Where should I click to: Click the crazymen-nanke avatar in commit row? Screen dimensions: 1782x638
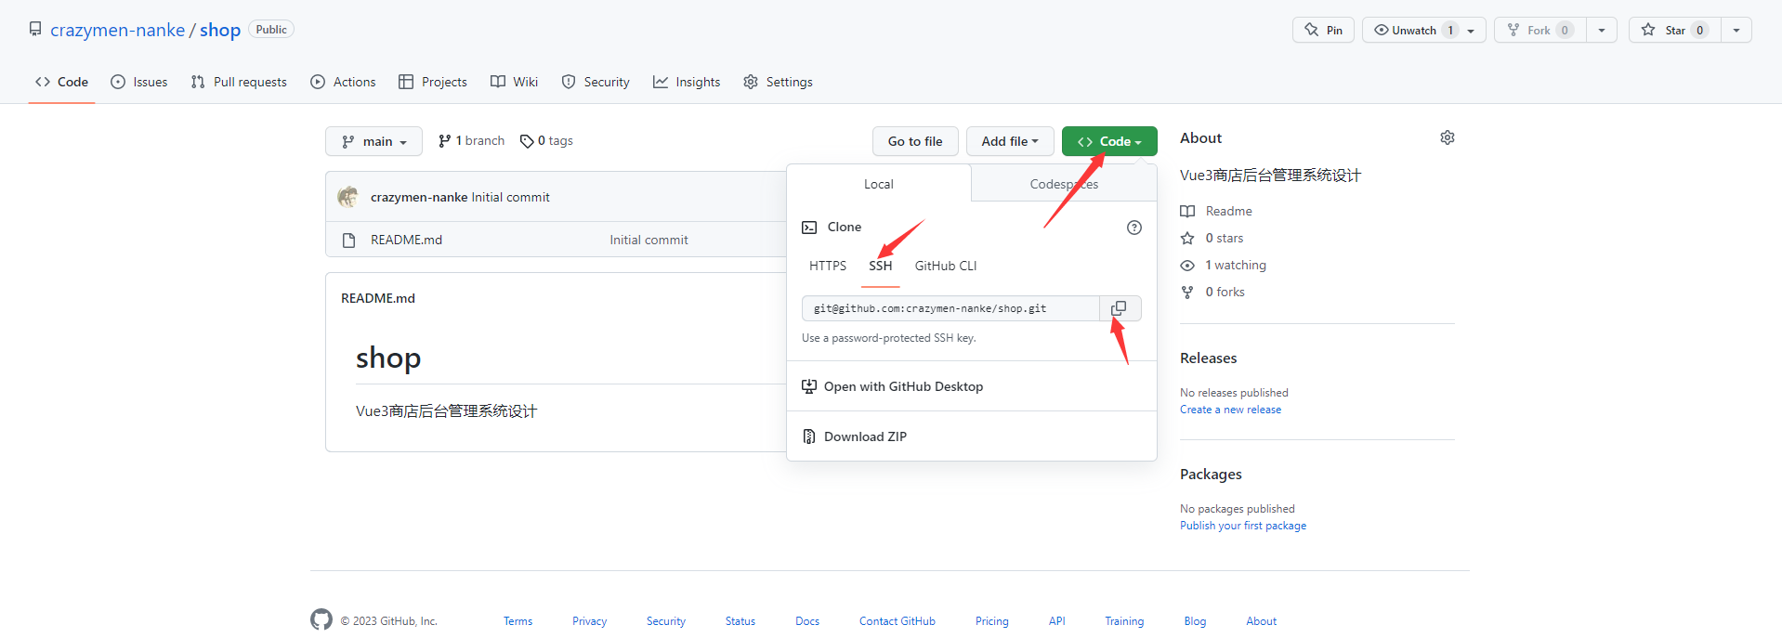click(x=348, y=197)
